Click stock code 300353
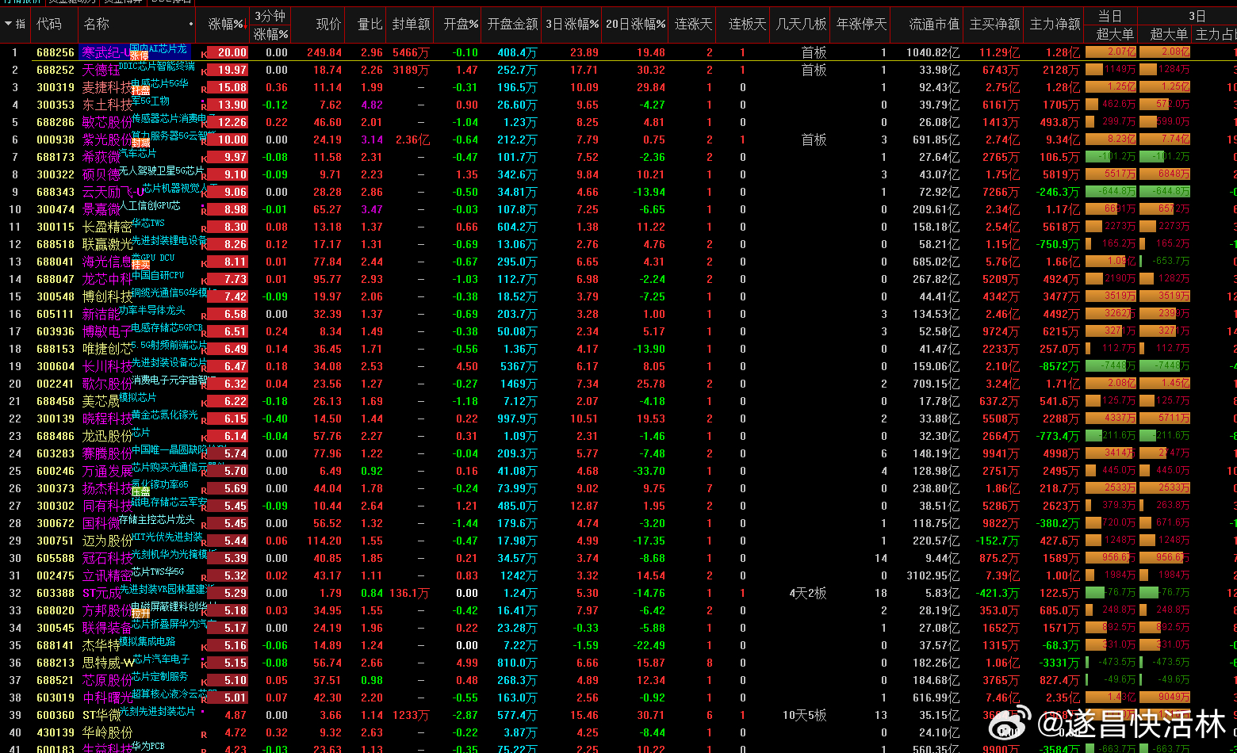Image resolution: width=1237 pixels, height=753 pixels. [x=56, y=105]
